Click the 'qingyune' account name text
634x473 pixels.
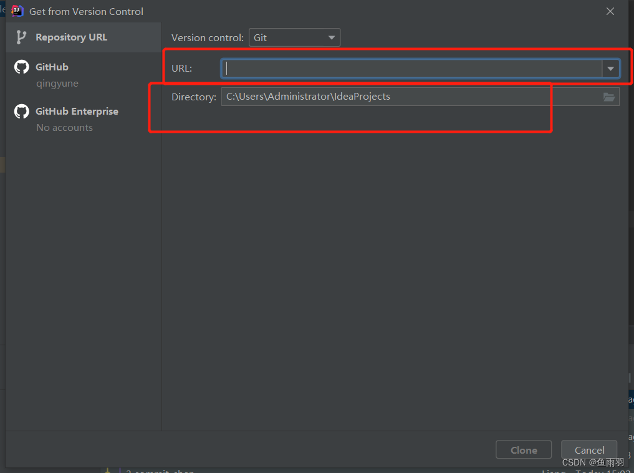pos(57,84)
